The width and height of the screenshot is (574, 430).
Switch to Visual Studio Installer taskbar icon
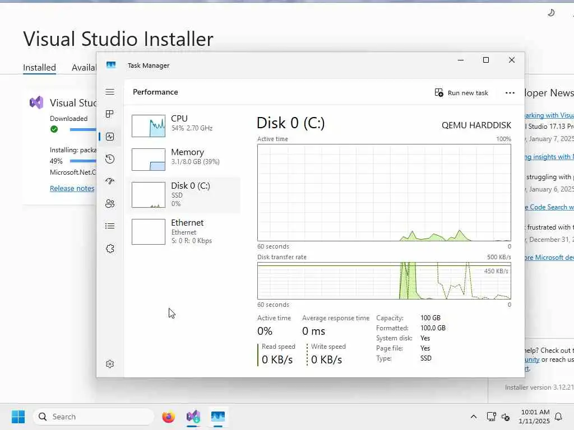coord(193,417)
